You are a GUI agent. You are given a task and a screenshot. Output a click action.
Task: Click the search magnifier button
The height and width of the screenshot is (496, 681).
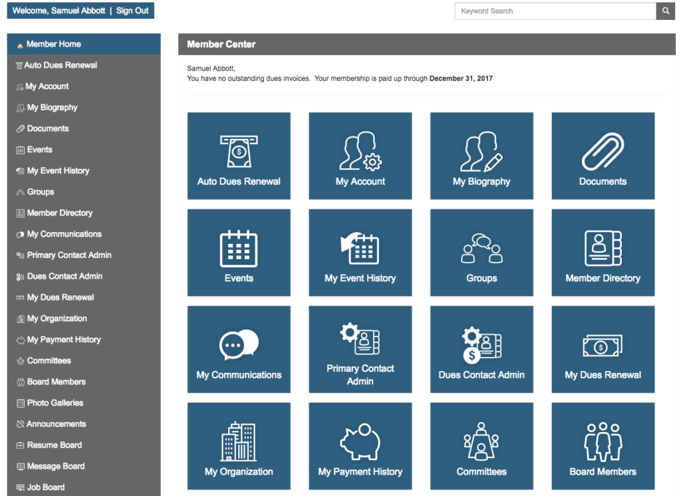(665, 11)
